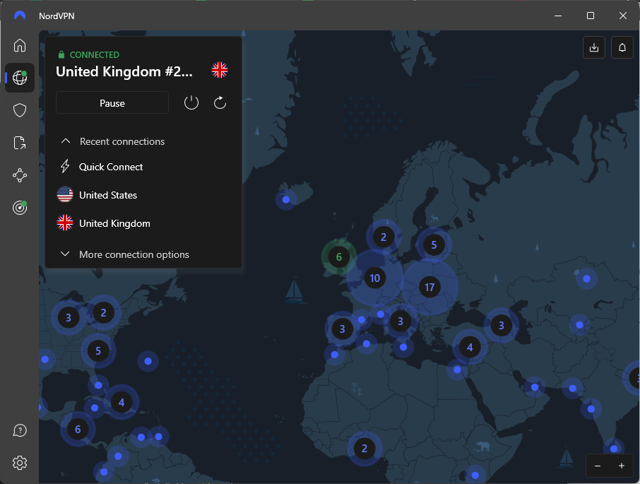Click the Iceland server dot

tap(285, 199)
